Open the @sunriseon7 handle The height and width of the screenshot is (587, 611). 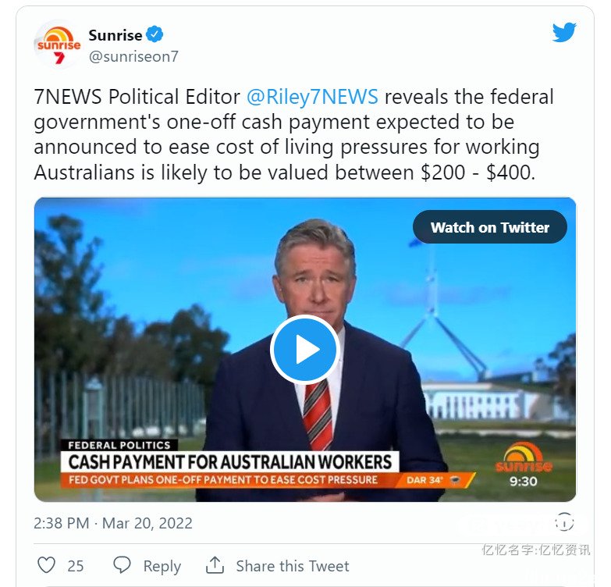[133, 56]
